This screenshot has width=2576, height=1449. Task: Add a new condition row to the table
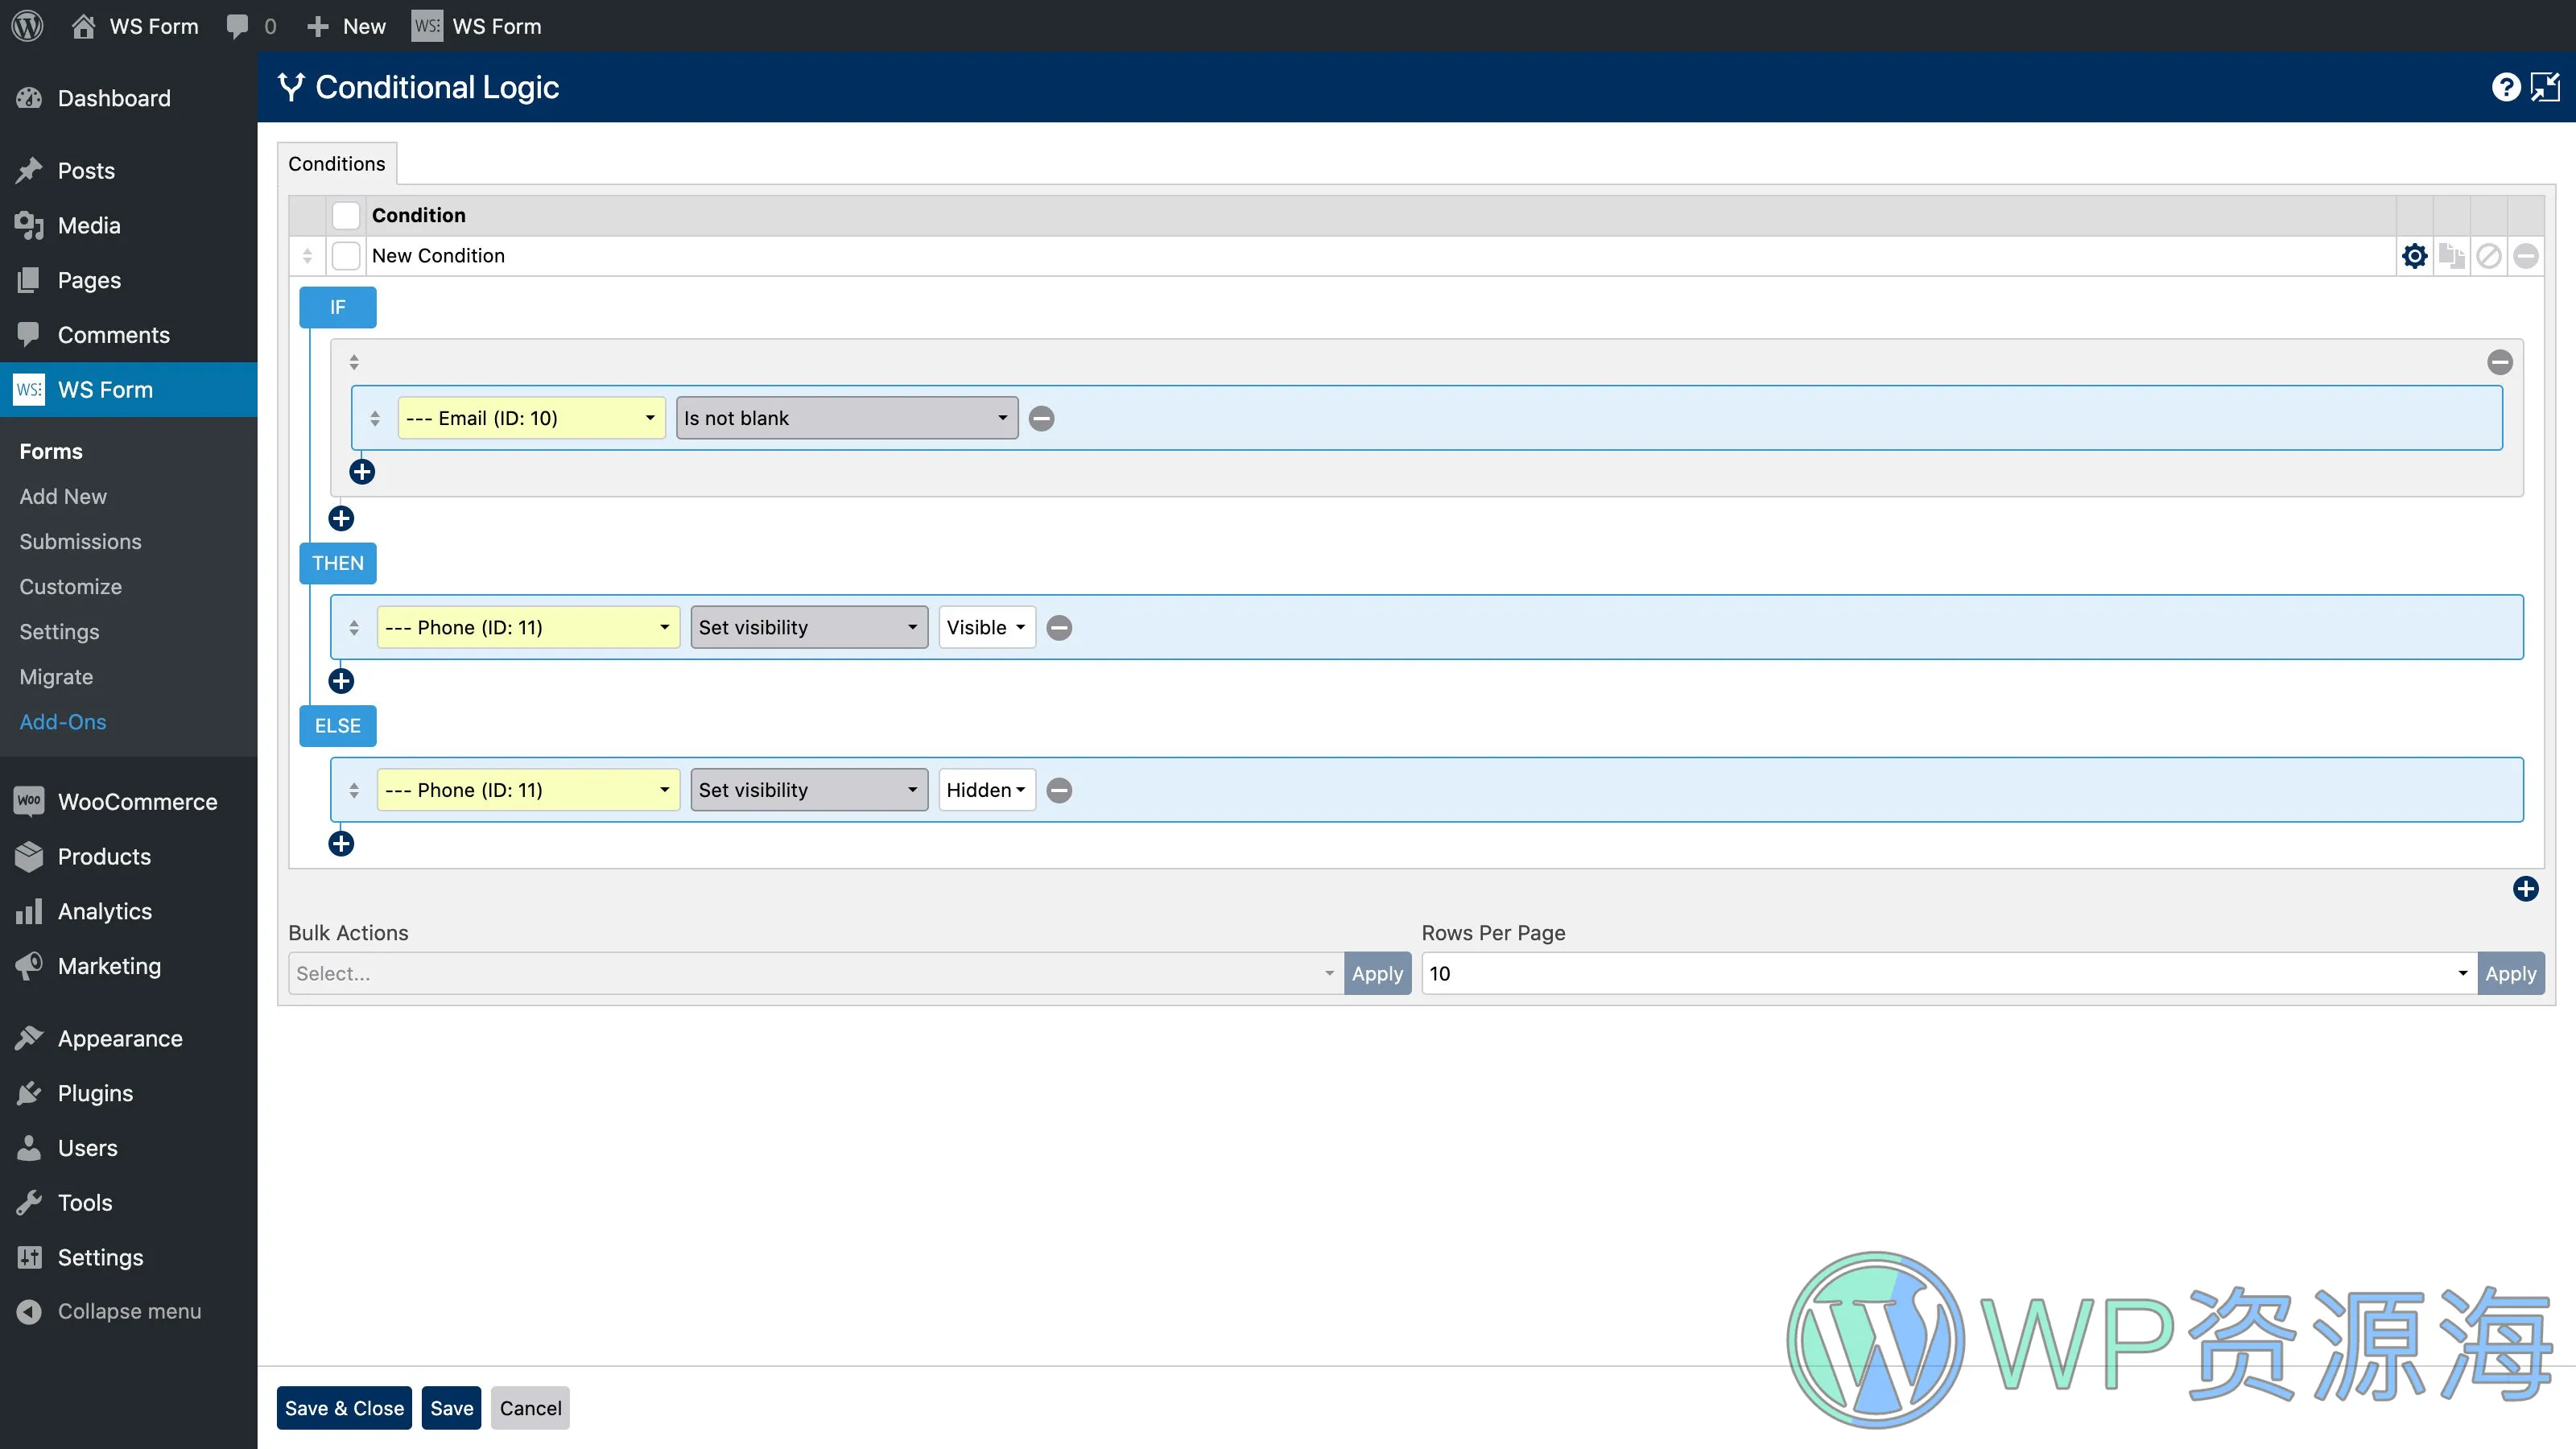click(x=2526, y=889)
